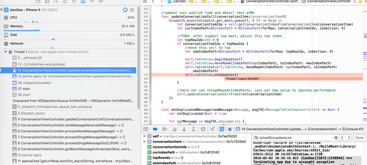Click the Step Out button
The width and height of the screenshot is (367, 165).
pyautogui.click(x=193, y=129)
